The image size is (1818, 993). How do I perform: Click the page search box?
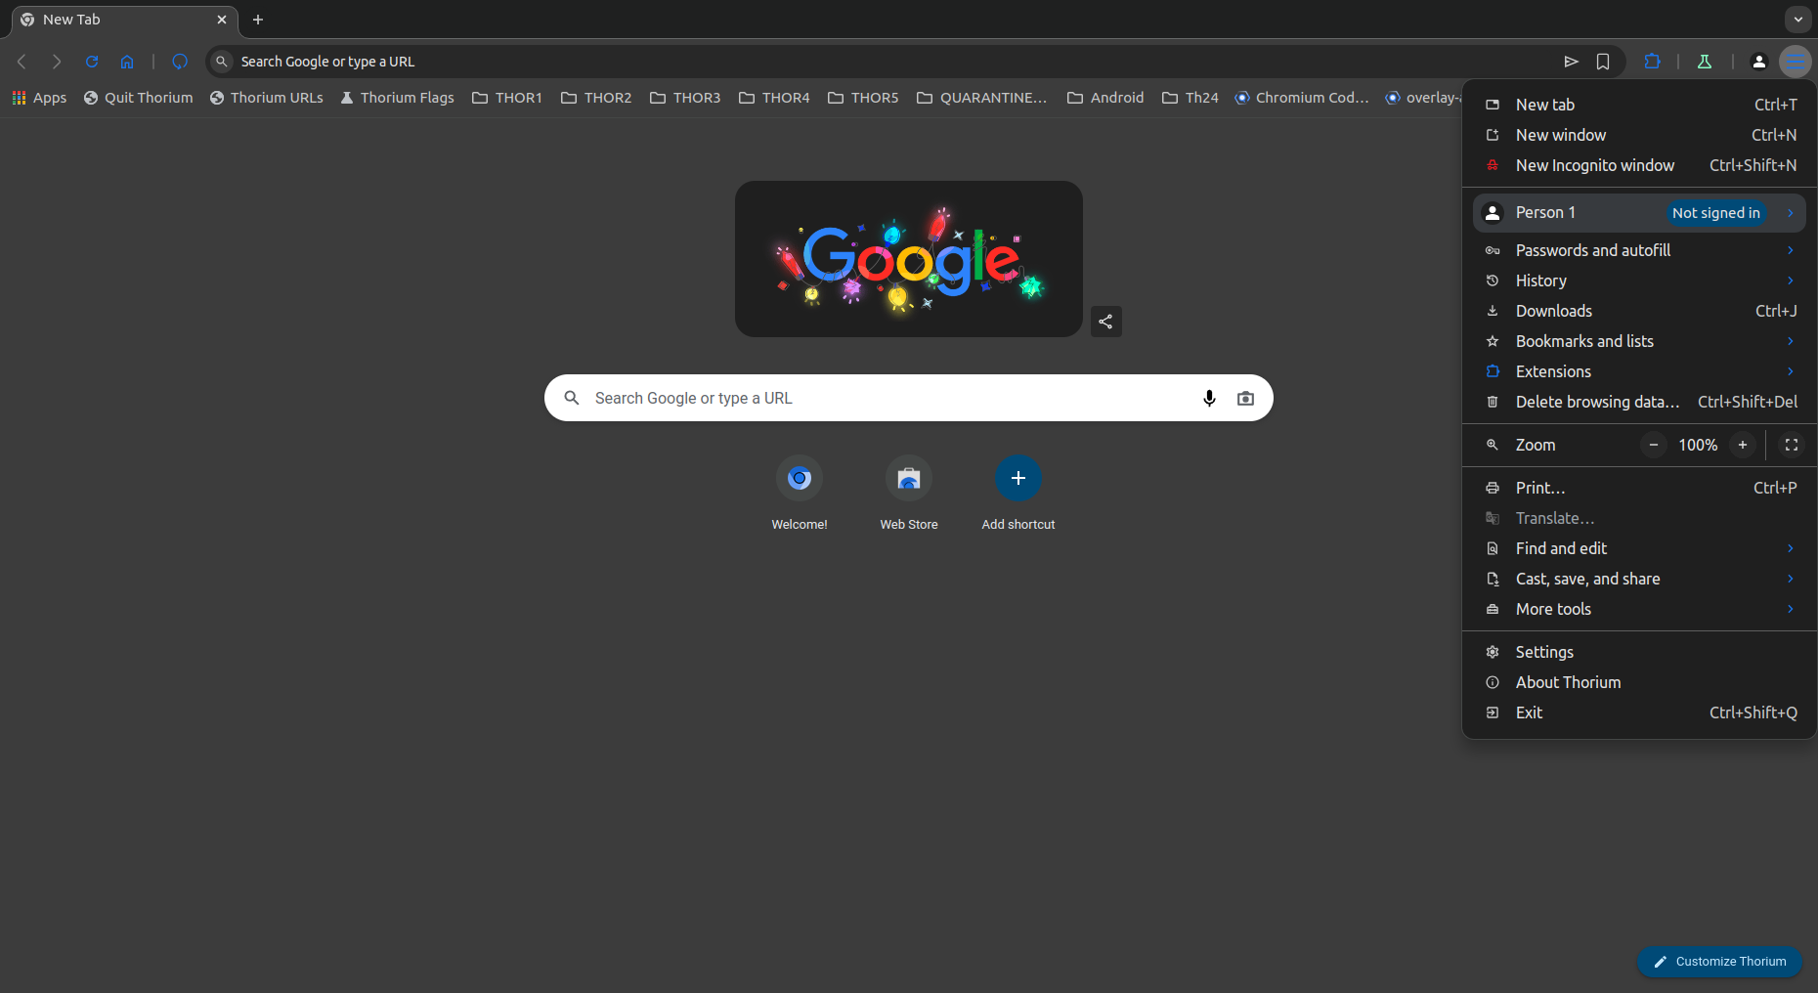pos(909,398)
